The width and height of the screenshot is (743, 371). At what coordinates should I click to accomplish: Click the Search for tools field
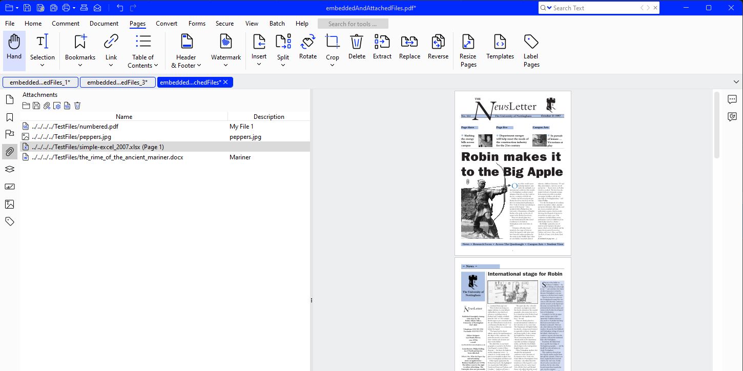pos(353,24)
